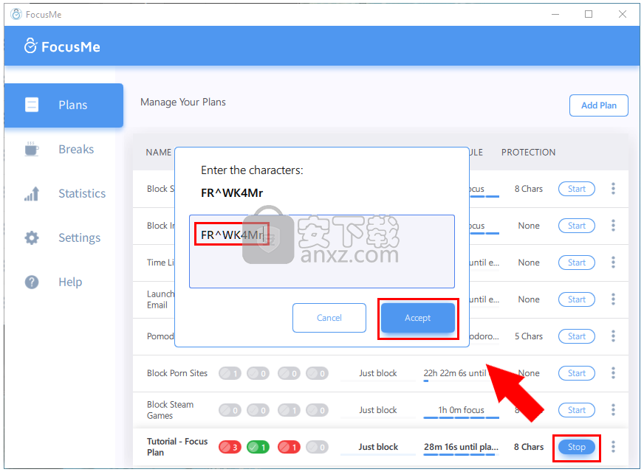The width and height of the screenshot is (644, 472).
Task: Click the Add Plan button
Action: (x=598, y=105)
